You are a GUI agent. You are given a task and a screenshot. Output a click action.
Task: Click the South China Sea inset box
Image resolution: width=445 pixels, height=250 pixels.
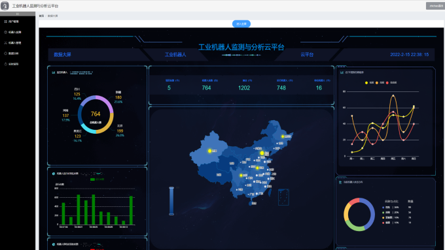click(283, 197)
